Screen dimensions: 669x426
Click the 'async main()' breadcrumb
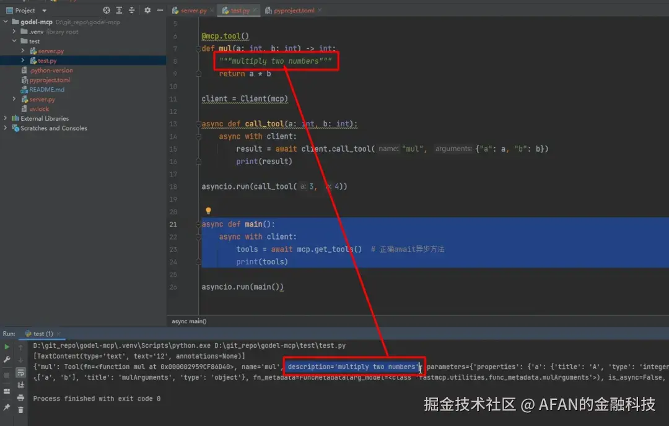point(189,321)
